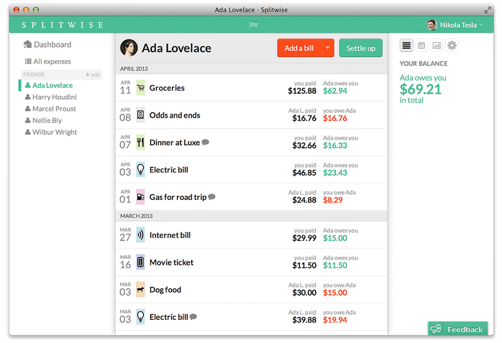
Task: Click the Odds and ends receipt icon
Action: click(140, 115)
